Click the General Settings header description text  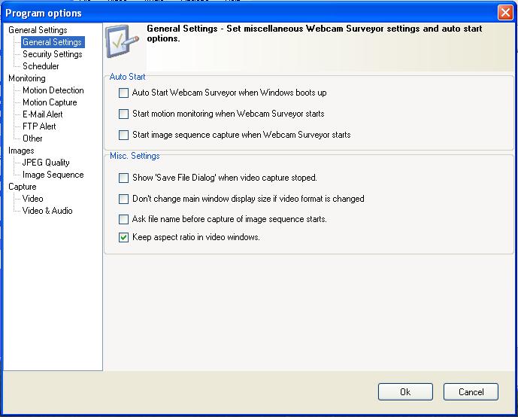click(x=314, y=33)
